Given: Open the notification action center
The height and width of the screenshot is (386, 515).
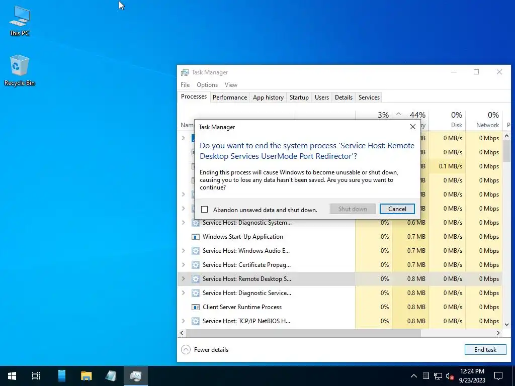Looking at the screenshot, I should click(x=498, y=376).
